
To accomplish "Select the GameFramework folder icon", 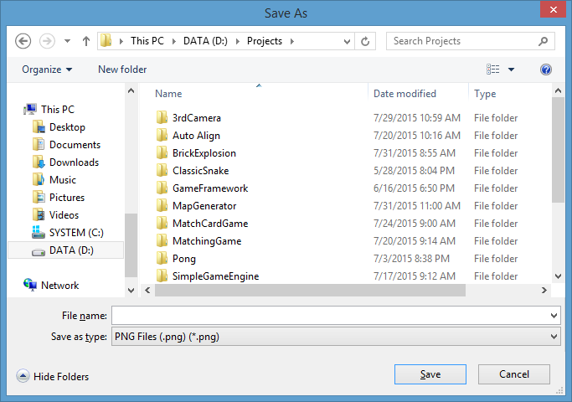I will pyautogui.click(x=162, y=188).
